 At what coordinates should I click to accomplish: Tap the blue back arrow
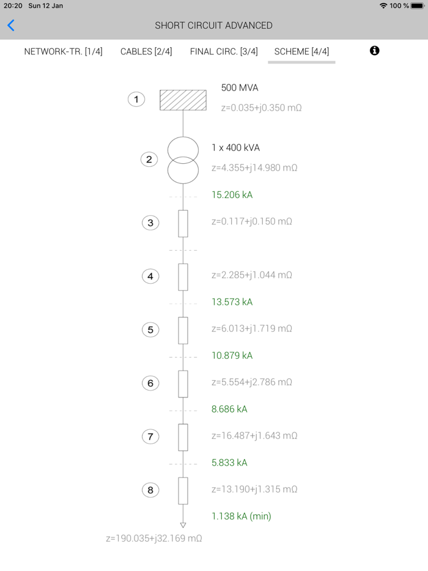(11, 25)
